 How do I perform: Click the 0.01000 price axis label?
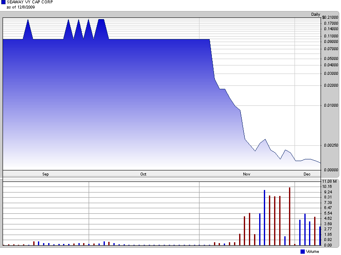[x=331, y=105]
